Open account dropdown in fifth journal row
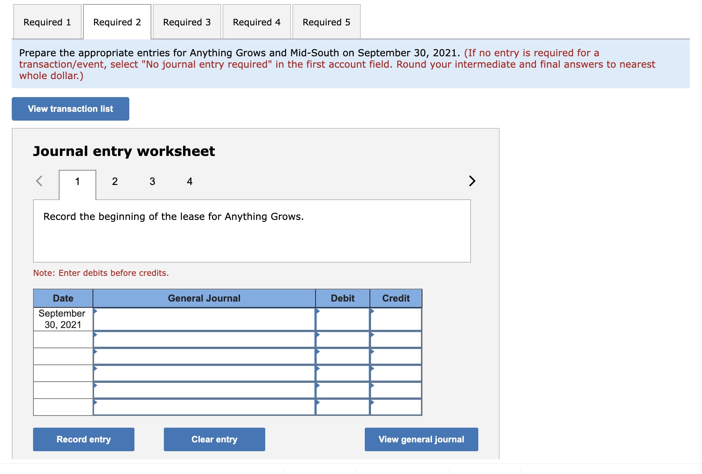Viewport: 702px width, 474px height. click(x=204, y=390)
